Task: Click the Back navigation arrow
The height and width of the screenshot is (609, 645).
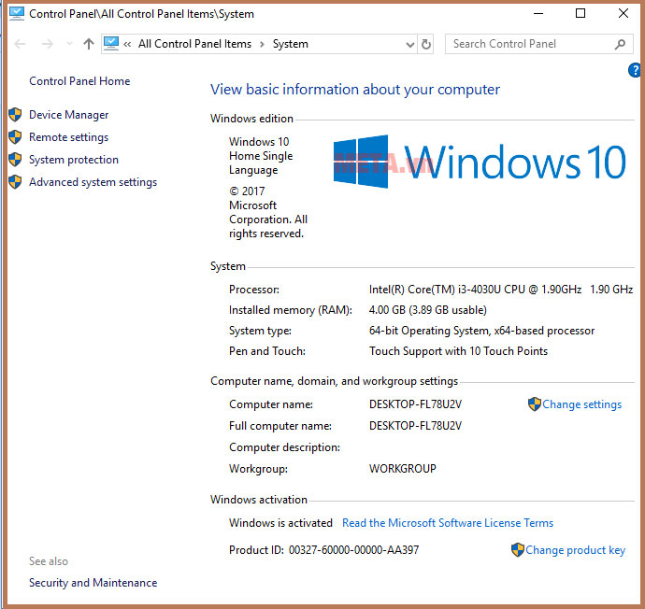Action: click(x=20, y=44)
